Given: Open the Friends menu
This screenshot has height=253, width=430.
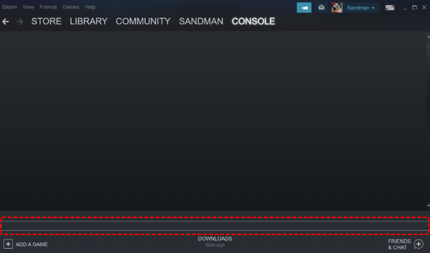Looking at the screenshot, I should click(x=48, y=7).
